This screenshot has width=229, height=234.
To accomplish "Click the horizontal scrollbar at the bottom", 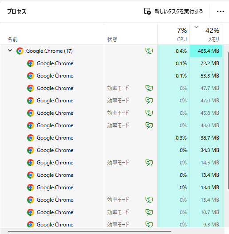I will click(90, 231).
